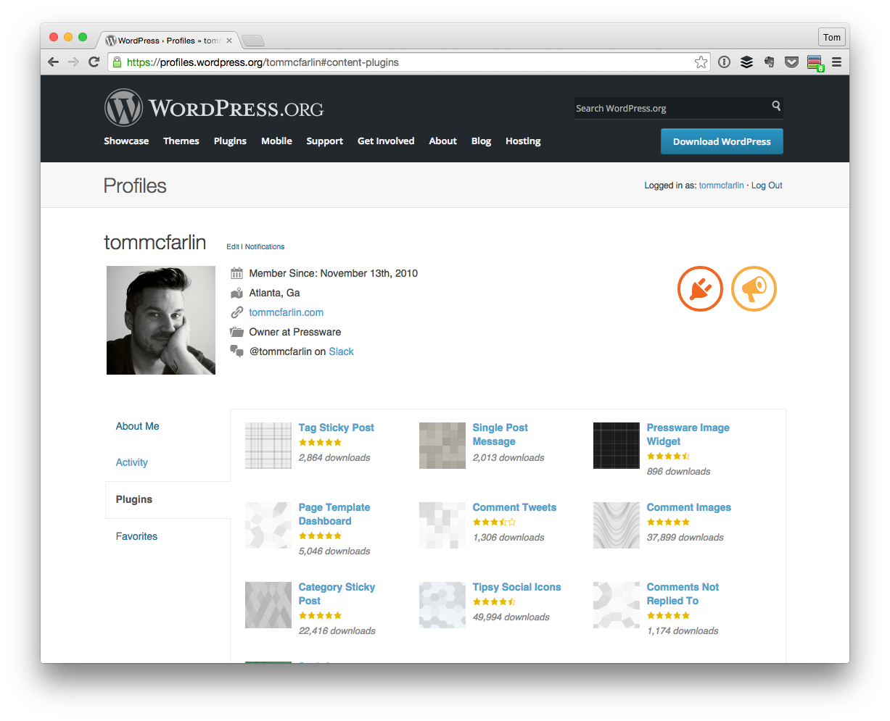The width and height of the screenshot is (890, 721).
Task: Open the Comment Tweets plugin link
Action: point(514,507)
